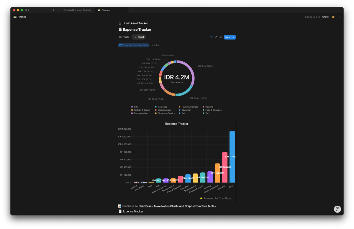Toggle the sidebar panel icon

coord(27,10)
